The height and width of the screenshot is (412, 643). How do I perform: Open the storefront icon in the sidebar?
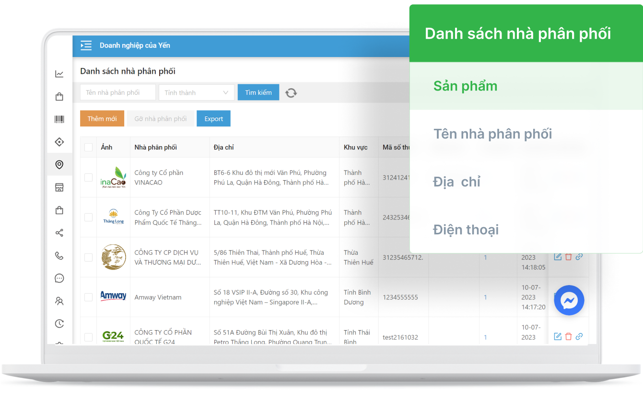(59, 187)
